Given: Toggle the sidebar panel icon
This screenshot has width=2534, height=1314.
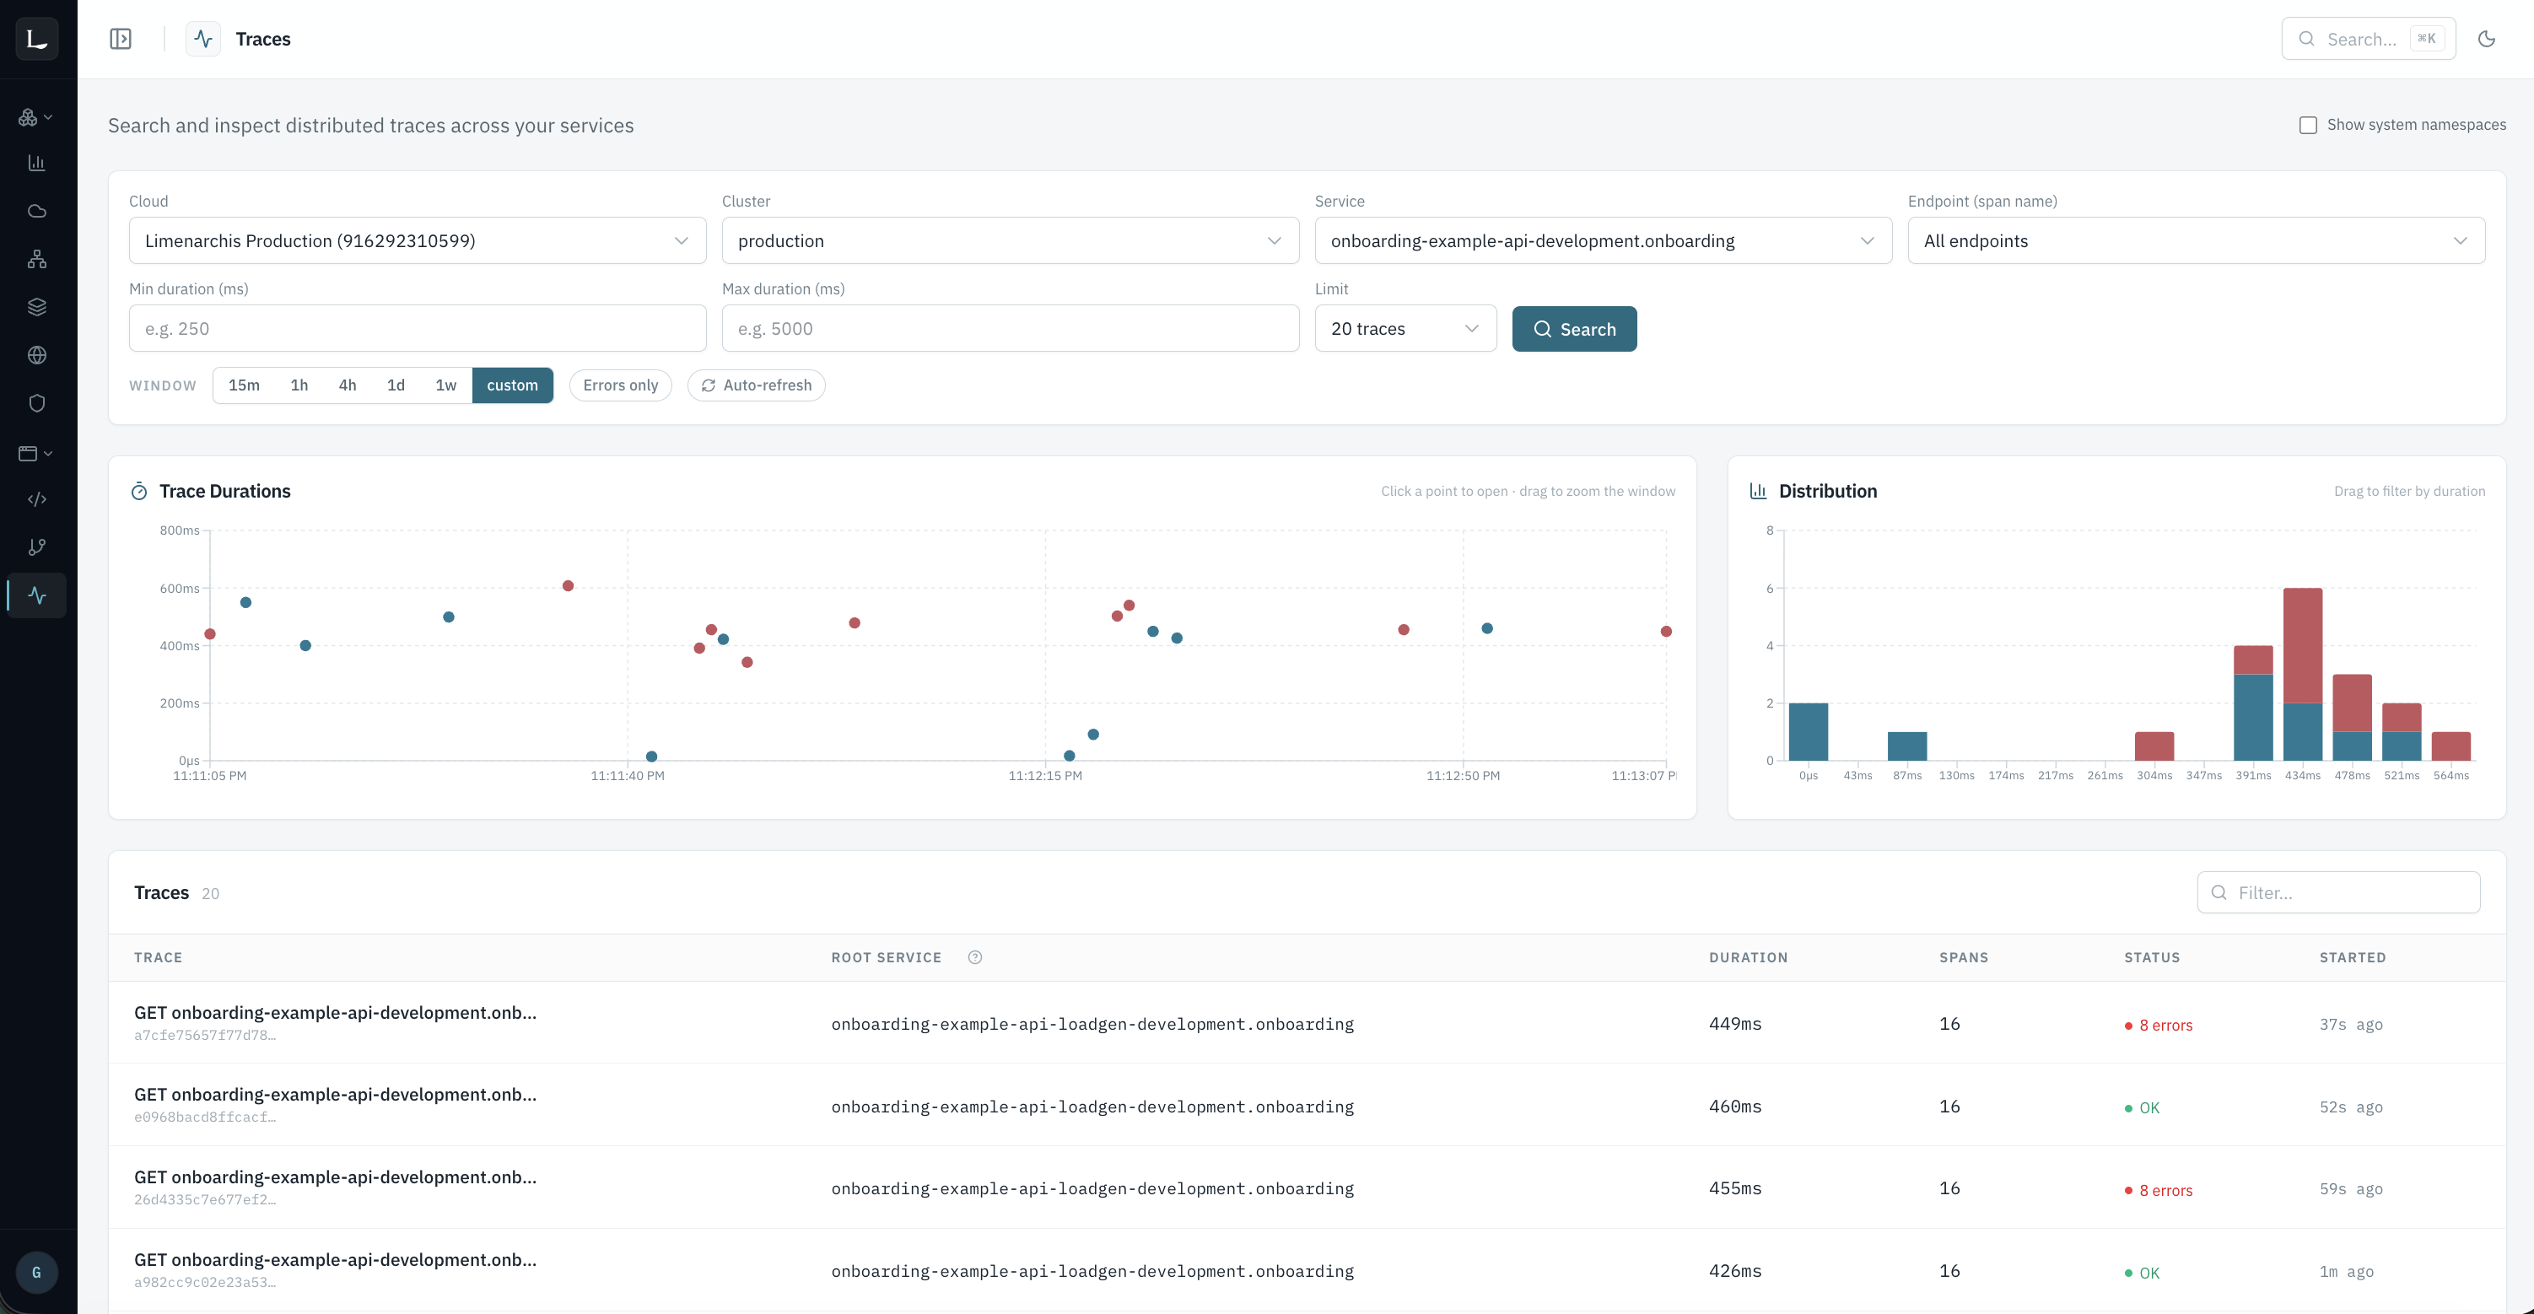Looking at the screenshot, I should pyautogui.click(x=120, y=40).
